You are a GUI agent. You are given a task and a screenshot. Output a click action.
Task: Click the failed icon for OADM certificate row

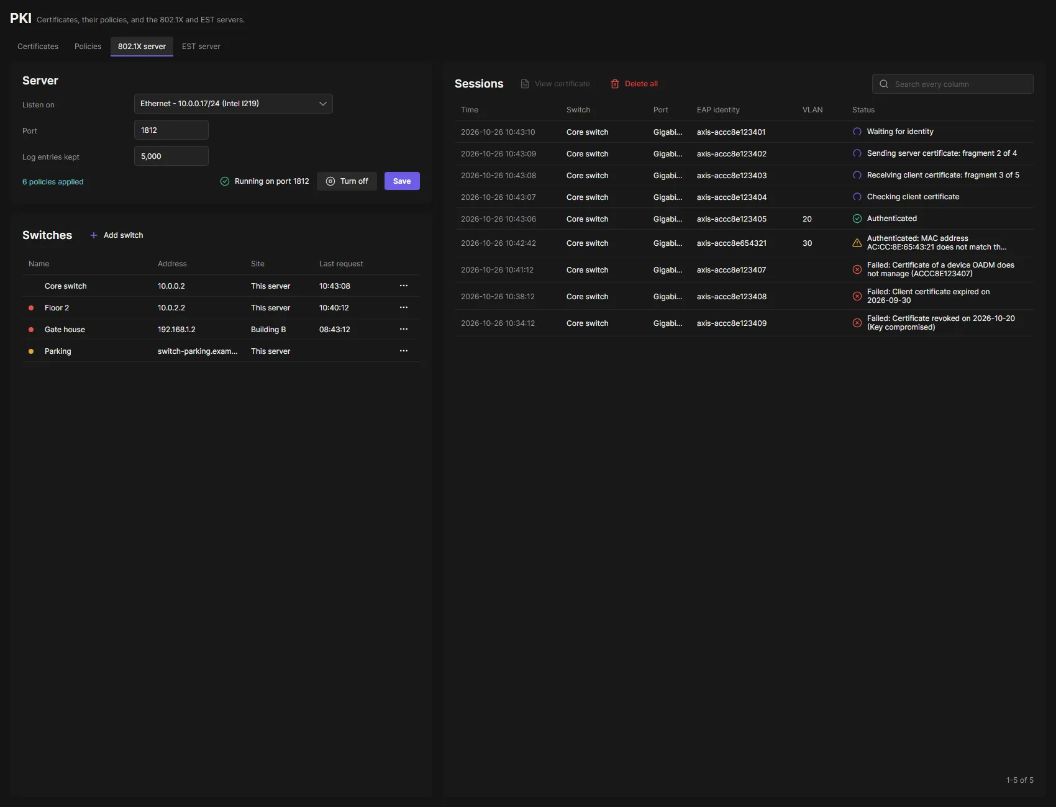(x=857, y=269)
